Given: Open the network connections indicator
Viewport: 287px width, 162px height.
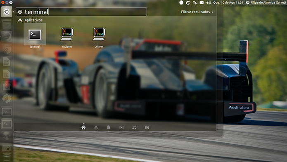Looking at the screenshot, I should pos(195,2).
